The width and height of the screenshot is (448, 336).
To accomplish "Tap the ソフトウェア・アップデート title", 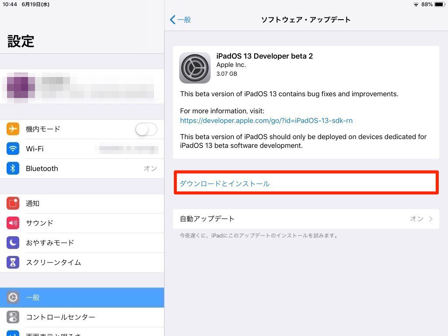I will click(306, 20).
